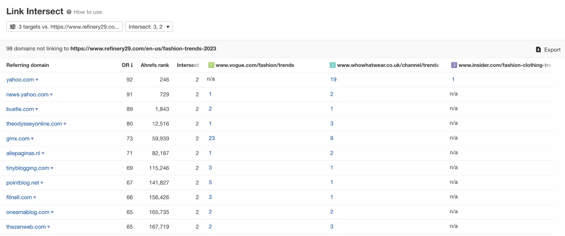Open the theodysseyonline.com domain link

point(34,124)
